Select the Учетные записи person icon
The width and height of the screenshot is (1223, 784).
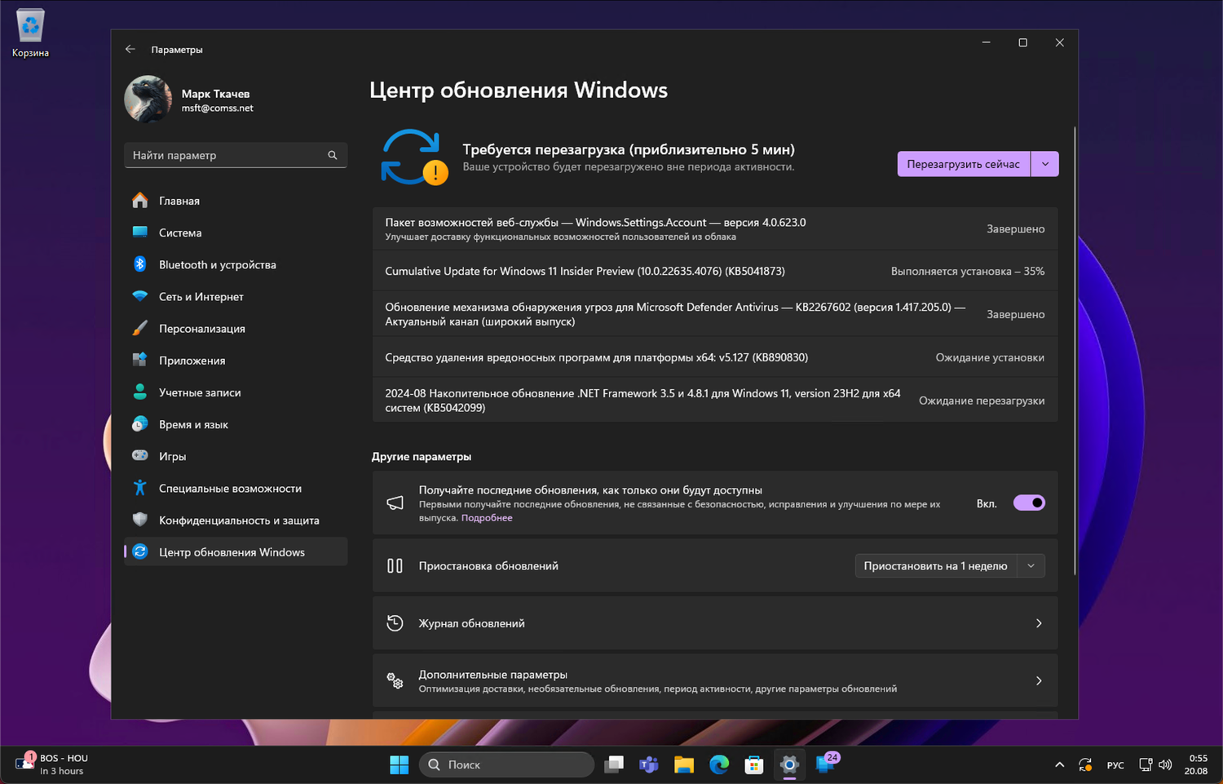point(140,392)
